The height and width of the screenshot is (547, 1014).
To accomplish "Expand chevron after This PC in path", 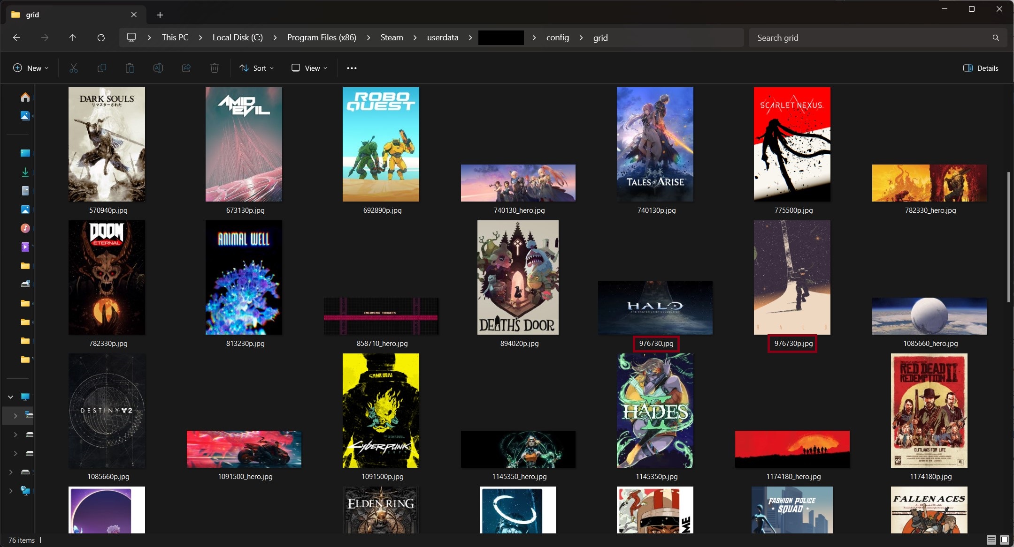I will coord(200,37).
